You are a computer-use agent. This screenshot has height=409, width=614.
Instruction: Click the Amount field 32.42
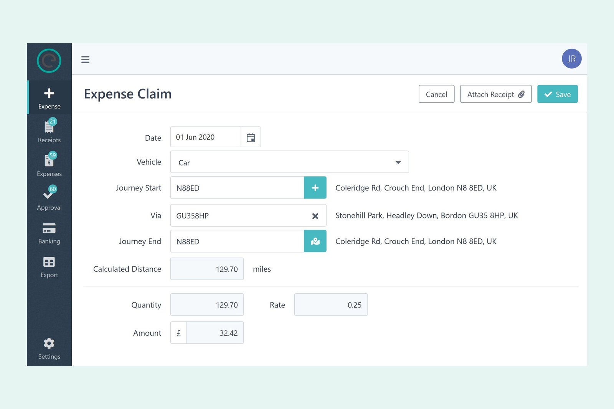[x=215, y=333]
